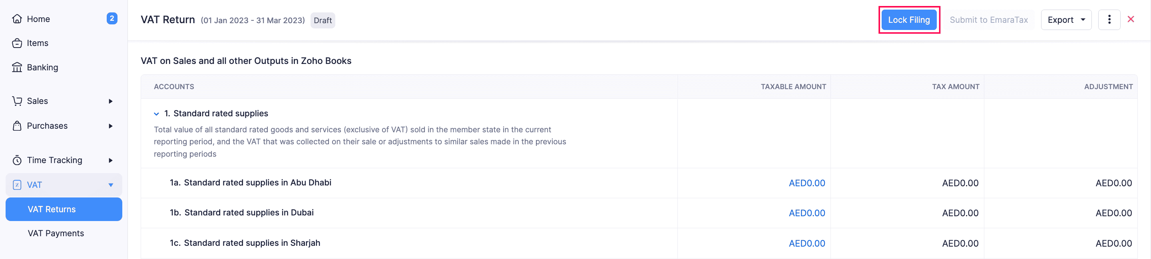1151x259 pixels.
Task: Close the VAT Return with red X
Action: click(x=1131, y=19)
